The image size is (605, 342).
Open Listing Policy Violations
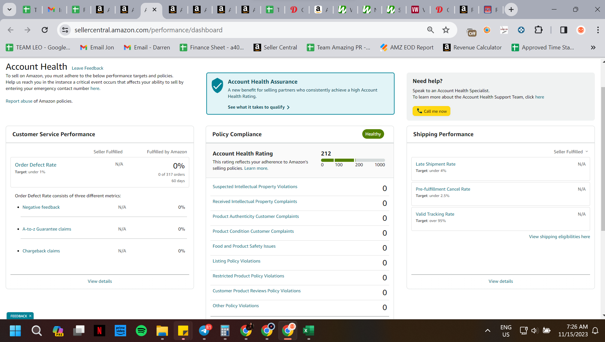click(x=236, y=261)
